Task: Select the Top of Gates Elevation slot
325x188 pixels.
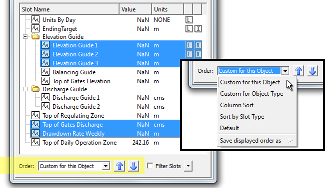Action: click(81, 81)
